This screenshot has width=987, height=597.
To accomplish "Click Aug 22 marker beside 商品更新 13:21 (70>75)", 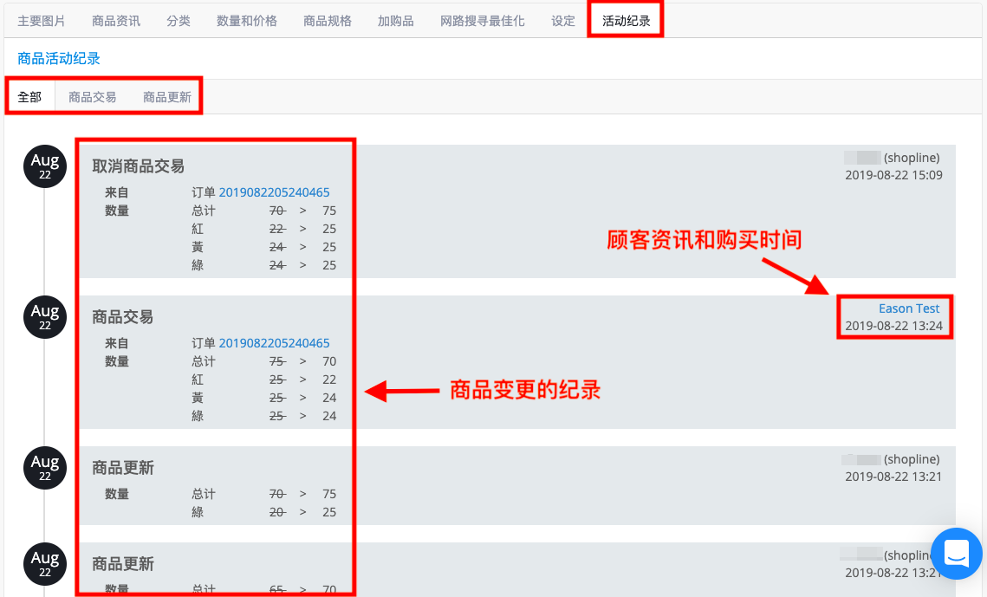I will [45, 468].
